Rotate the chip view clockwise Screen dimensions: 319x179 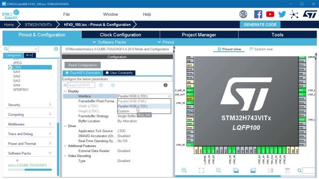pyautogui.click(x=236, y=171)
